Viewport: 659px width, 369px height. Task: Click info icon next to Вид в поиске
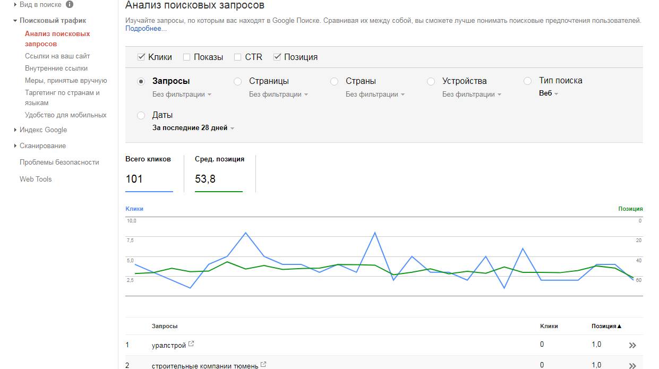(70, 5)
